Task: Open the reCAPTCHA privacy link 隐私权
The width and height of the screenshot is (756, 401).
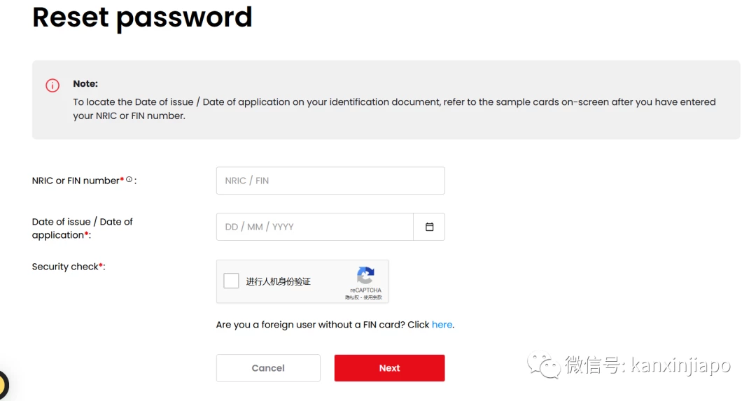Action: point(351,297)
